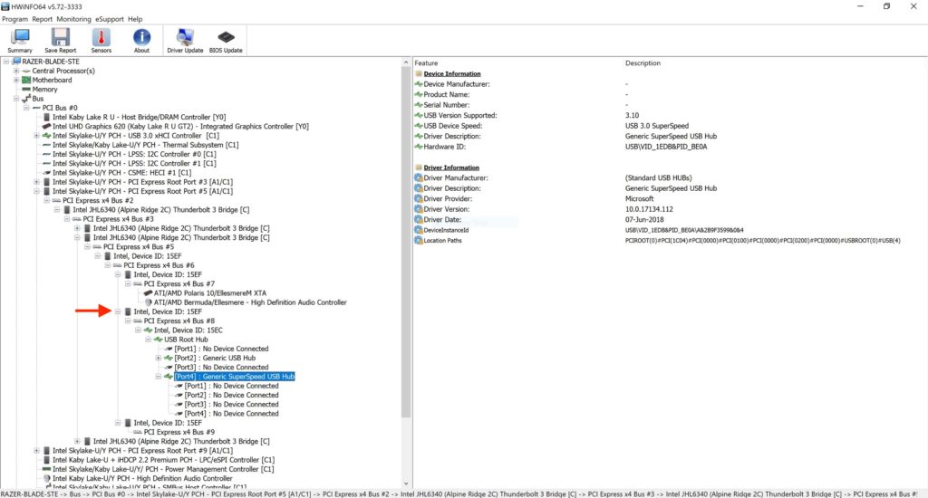Select the ATI/AMD Polaris 10 graphics device
928x498 pixels.
tap(218, 293)
